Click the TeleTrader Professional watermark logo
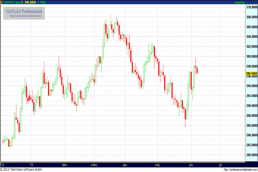 pos(23,11)
